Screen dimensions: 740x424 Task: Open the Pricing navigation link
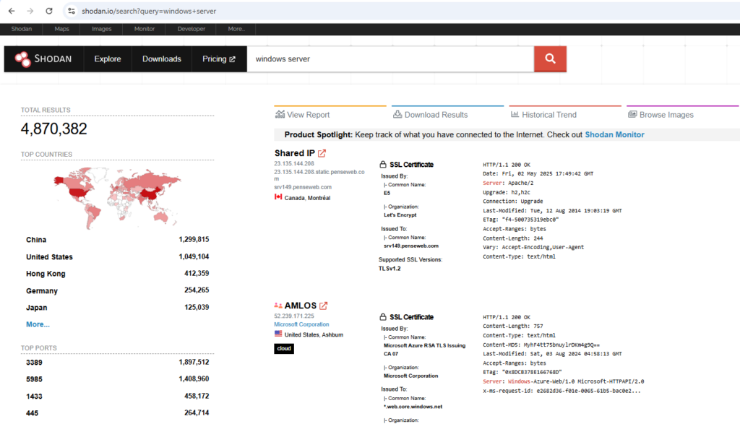click(219, 59)
